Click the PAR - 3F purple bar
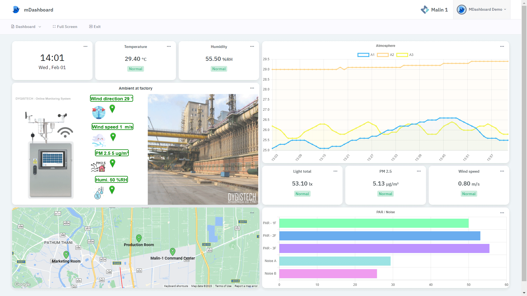This screenshot has width=527, height=296. (384, 248)
